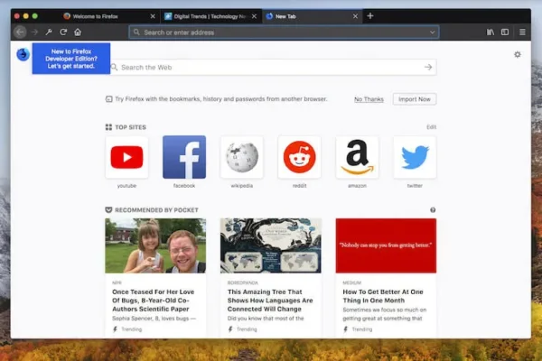Go to the Home page icon

(x=78, y=32)
